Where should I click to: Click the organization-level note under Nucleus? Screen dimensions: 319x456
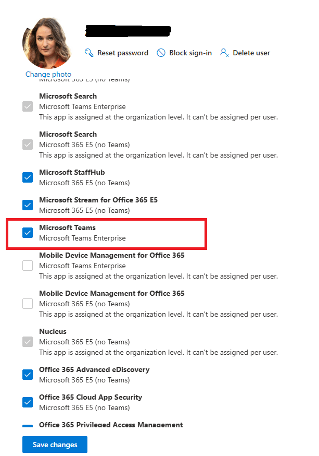tap(158, 353)
